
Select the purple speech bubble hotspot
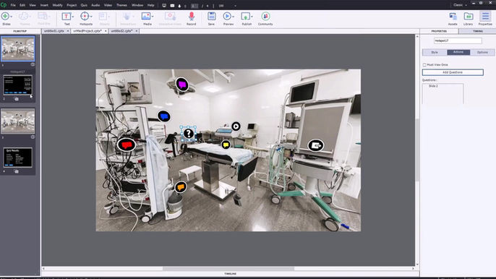(x=182, y=85)
